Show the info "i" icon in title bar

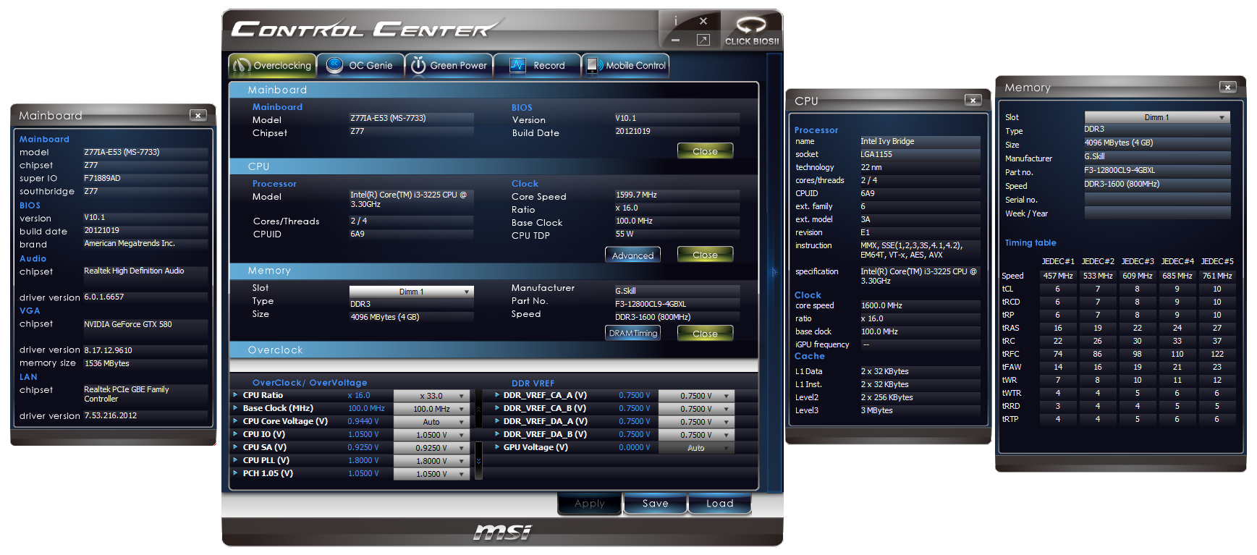(x=676, y=21)
